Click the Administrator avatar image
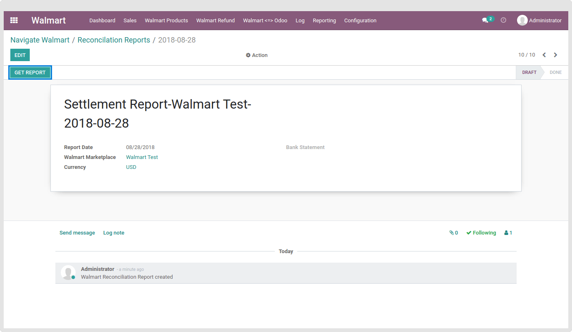572x332 pixels. point(522,20)
